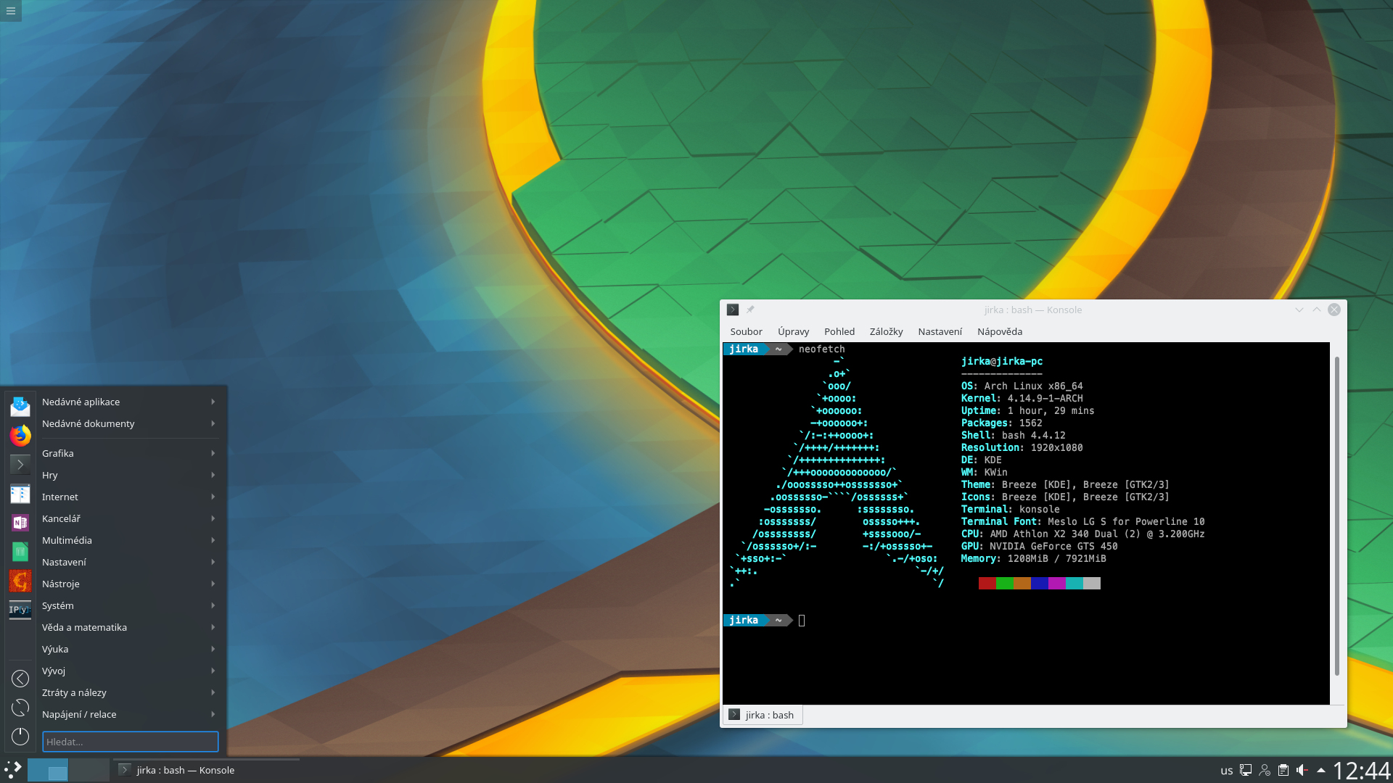Open the Úpravy menu in Konsole
The height and width of the screenshot is (783, 1393).
coord(793,331)
